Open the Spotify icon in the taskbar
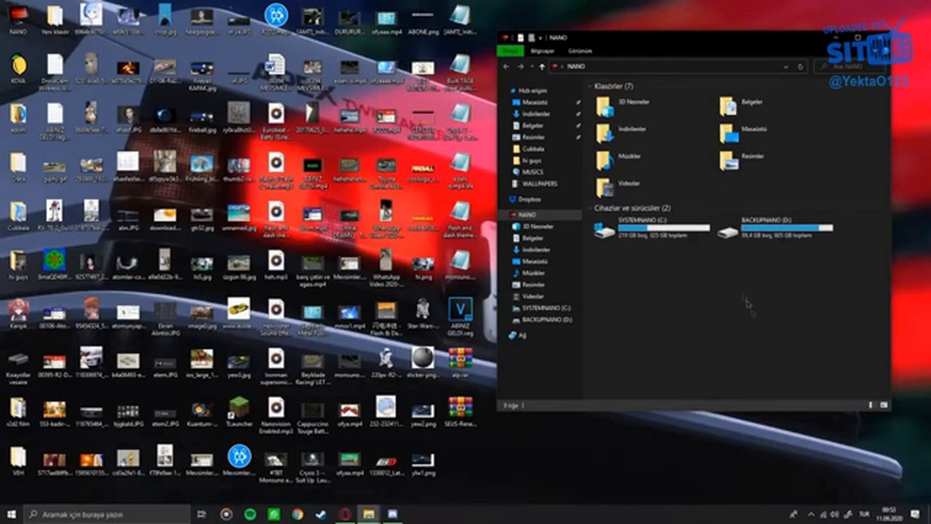931x524 pixels. pos(249,515)
